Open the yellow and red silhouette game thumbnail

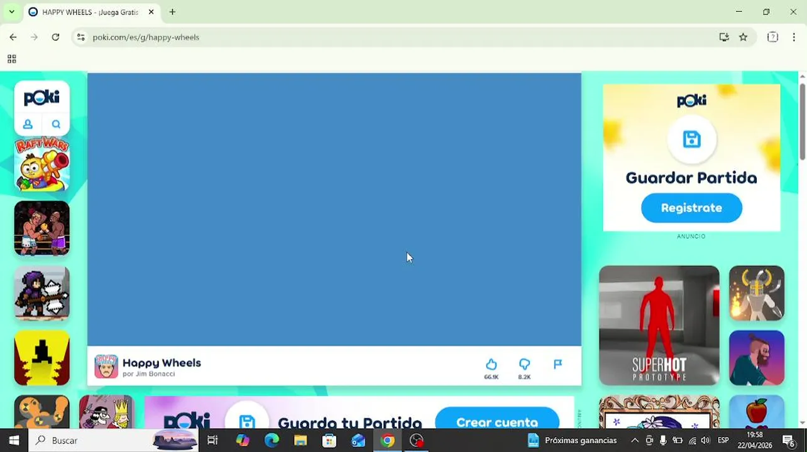[x=41, y=358]
